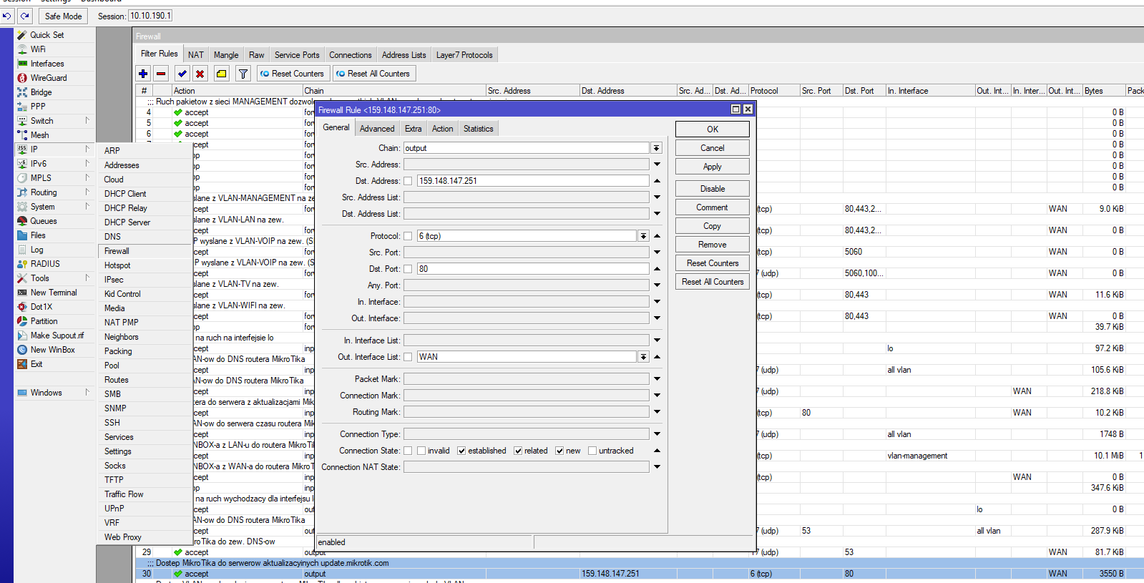Open WireGuard sidebar item
The height and width of the screenshot is (583, 1144).
(x=49, y=78)
